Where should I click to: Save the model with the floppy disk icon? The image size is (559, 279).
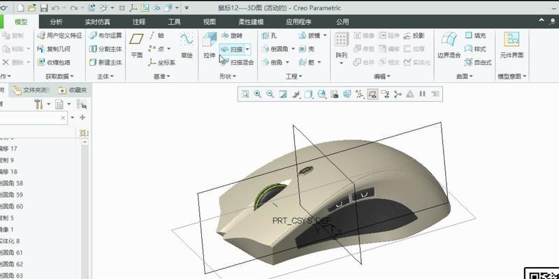click(x=43, y=8)
